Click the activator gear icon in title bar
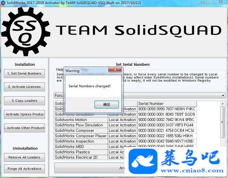228x178 pixels. [x=3, y=2]
